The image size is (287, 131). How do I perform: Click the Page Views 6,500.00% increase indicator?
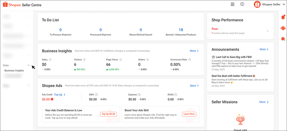click(x=113, y=70)
